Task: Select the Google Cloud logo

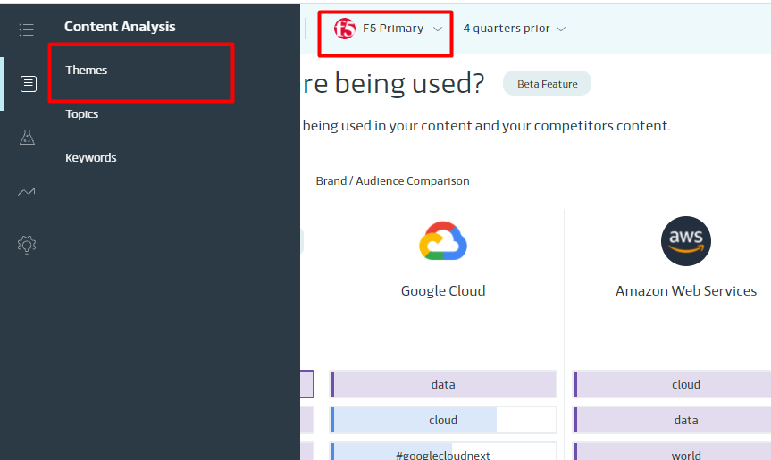Action: 443,241
